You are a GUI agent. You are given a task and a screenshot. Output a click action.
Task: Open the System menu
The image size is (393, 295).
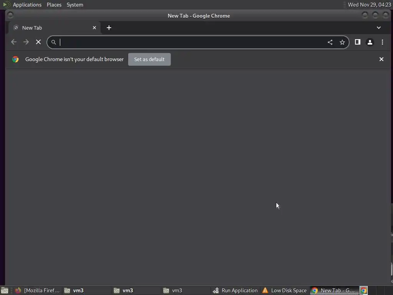coord(75,5)
